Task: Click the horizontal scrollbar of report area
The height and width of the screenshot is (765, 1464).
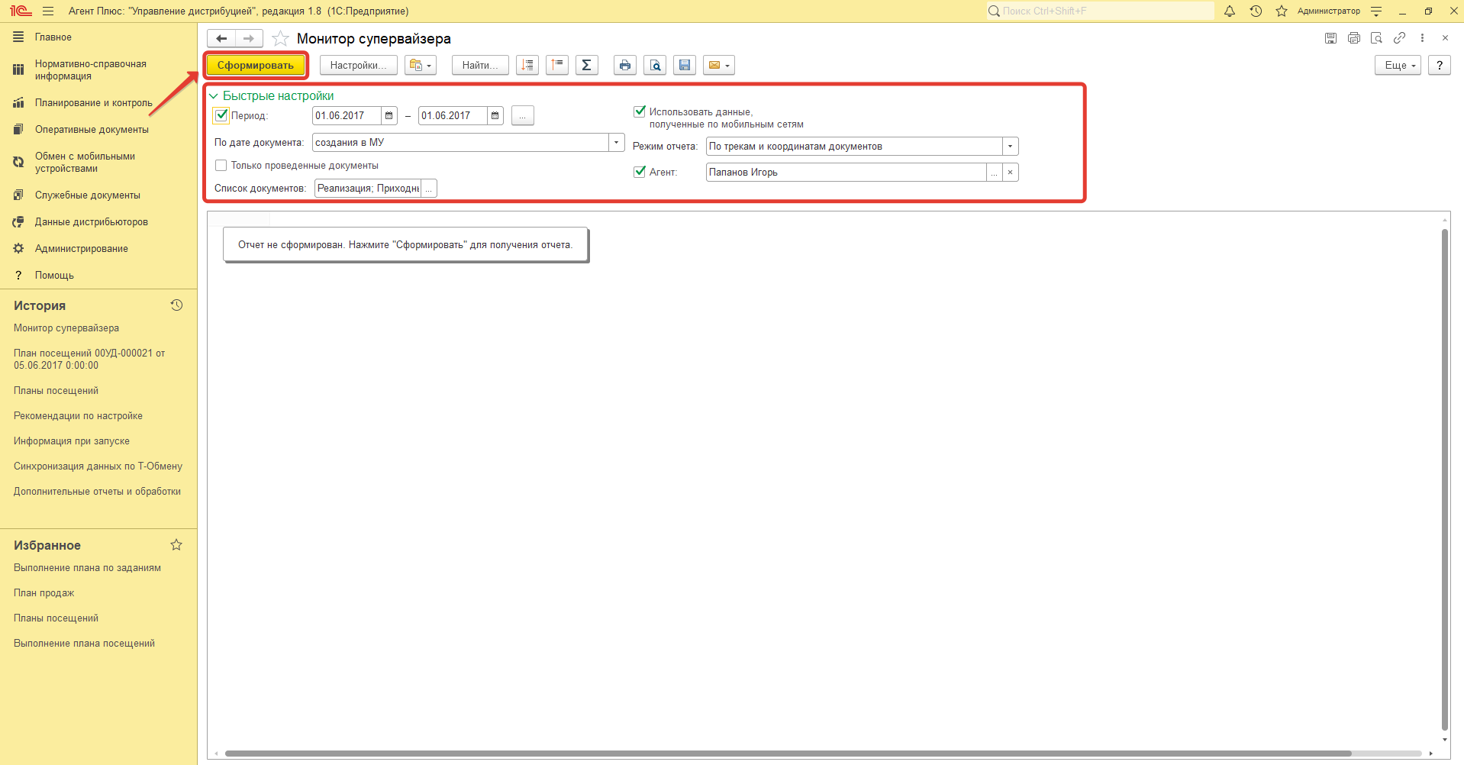Action: [x=788, y=754]
